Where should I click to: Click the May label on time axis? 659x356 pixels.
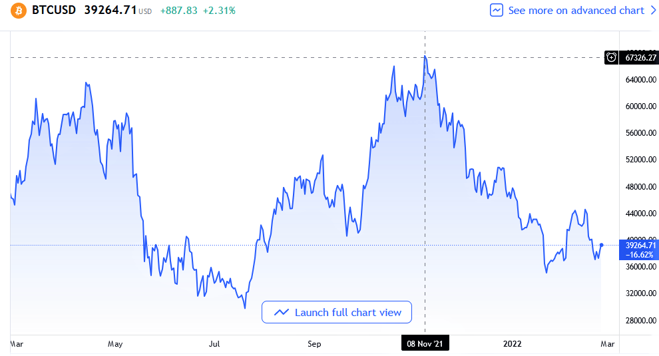pyautogui.click(x=115, y=344)
